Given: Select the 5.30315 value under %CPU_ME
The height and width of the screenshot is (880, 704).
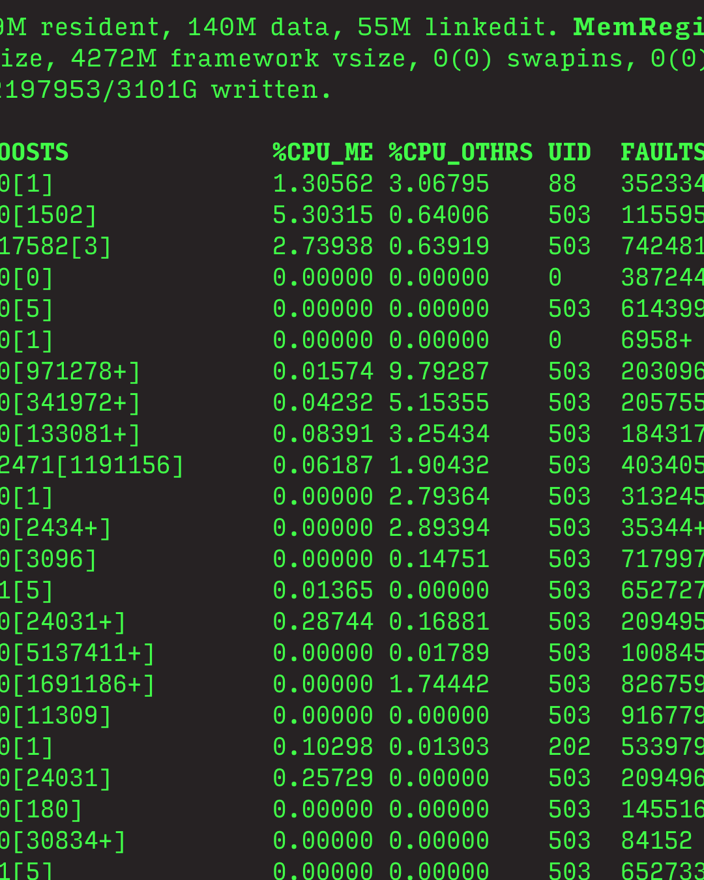Looking at the screenshot, I should coord(323,215).
